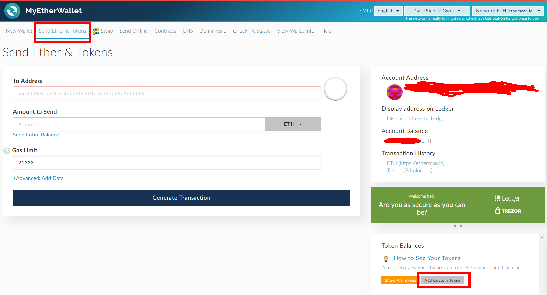Screen dimensions: 547x295
Task: Click the MyEtherWallet logo icon
Action: coord(13,11)
